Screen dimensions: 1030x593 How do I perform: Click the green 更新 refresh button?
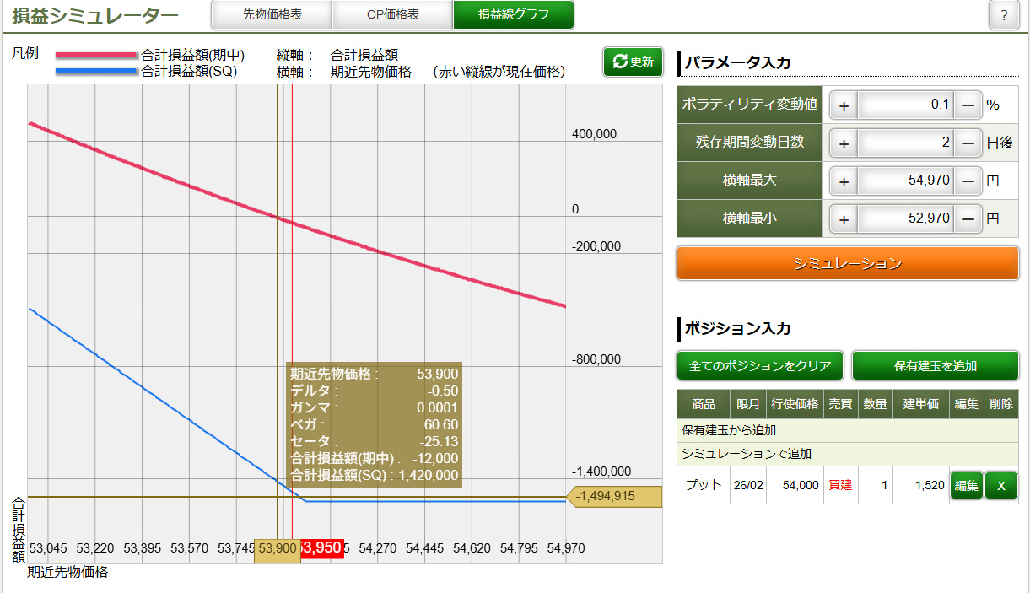[x=633, y=62]
